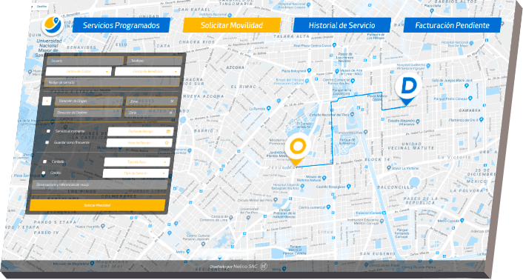Tick the Guardar como frecuente checkbox
523x280 pixels.
[47, 142]
